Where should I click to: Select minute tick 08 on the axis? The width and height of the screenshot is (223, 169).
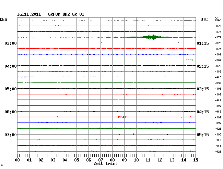[112, 160]
